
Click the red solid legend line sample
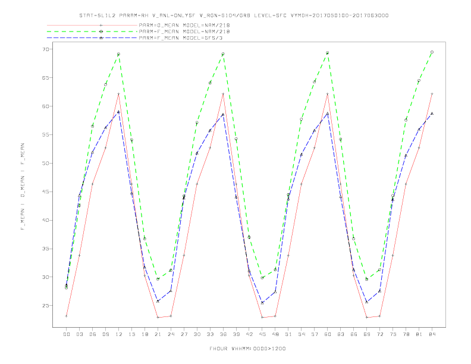tap(92, 25)
